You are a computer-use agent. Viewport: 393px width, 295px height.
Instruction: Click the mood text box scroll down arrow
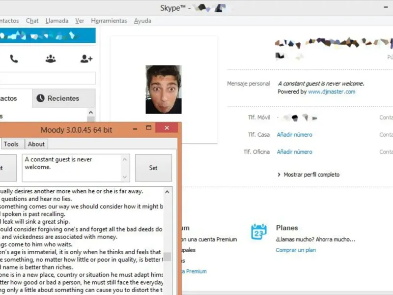(125, 177)
